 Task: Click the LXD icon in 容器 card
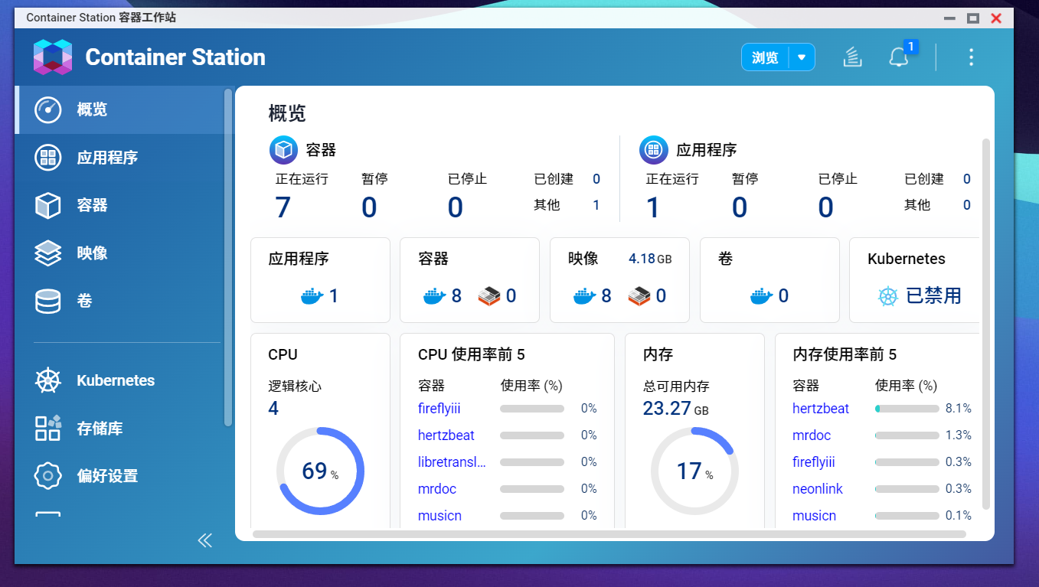(x=489, y=296)
